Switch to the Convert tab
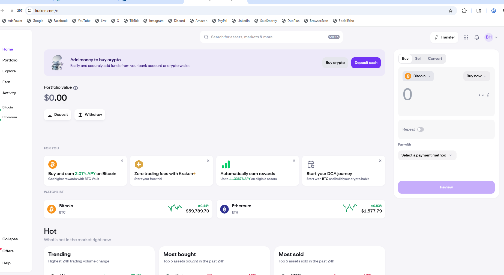The image size is (504, 275). (x=435, y=58)
